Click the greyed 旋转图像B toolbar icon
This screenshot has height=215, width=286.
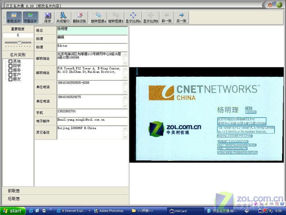pos(116,17)
